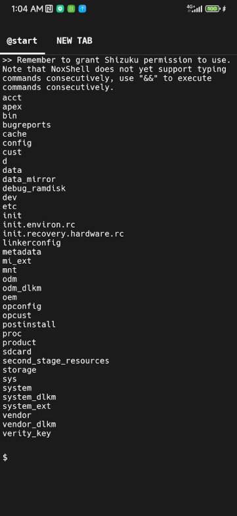
Task: Tap the blue upload arrow notification icon
Action: pyautogui.click(x=82, y=9)
